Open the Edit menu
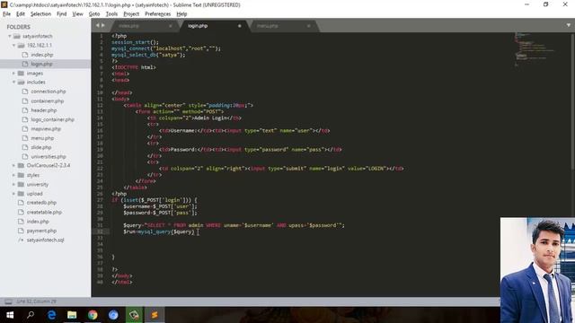575x323 pixels. [21, 14]
